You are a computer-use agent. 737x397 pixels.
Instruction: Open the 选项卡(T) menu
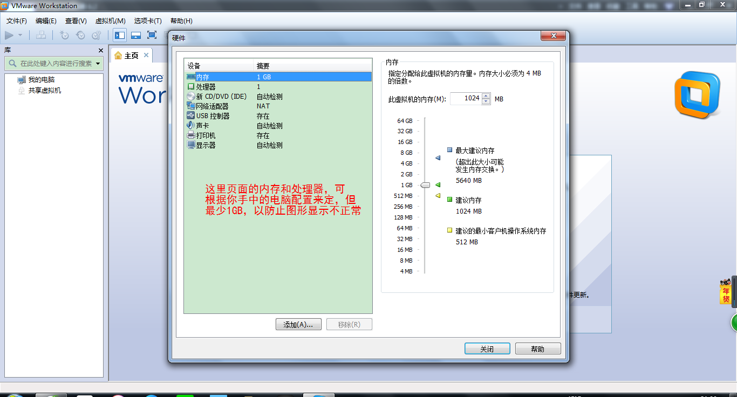(148, 21)
